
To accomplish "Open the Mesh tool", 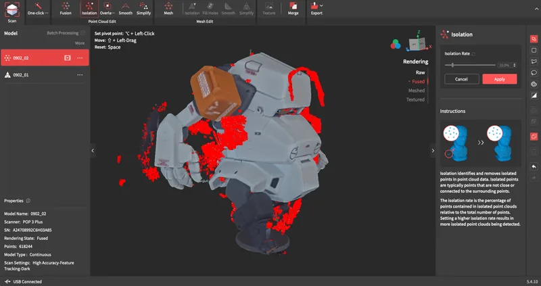I will pos(168,8).
